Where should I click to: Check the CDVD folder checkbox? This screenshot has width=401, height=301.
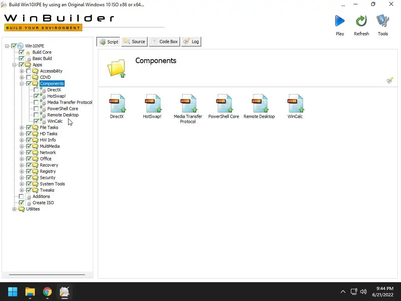click(29, 77)
